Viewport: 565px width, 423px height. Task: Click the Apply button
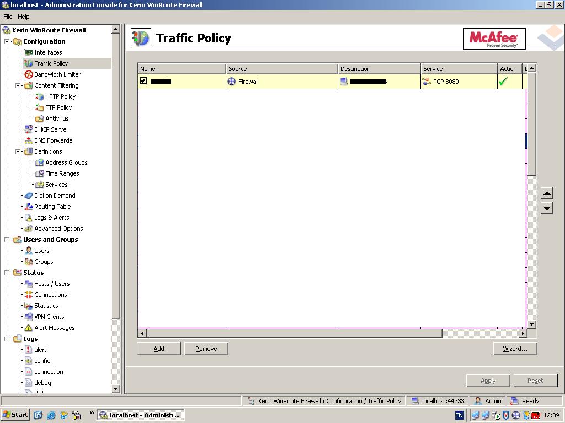click(488, 381)
